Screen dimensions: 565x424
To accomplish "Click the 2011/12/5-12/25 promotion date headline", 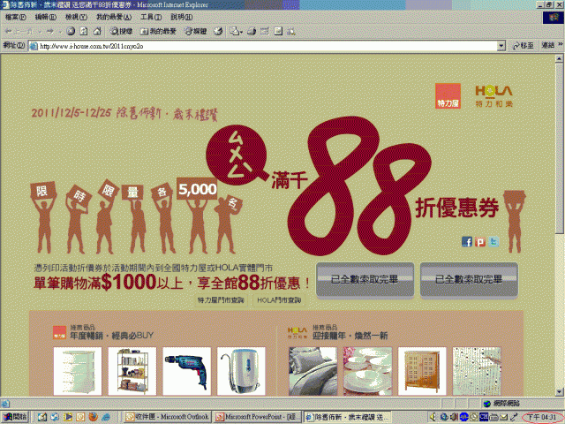I will click(x=124, y=114).
